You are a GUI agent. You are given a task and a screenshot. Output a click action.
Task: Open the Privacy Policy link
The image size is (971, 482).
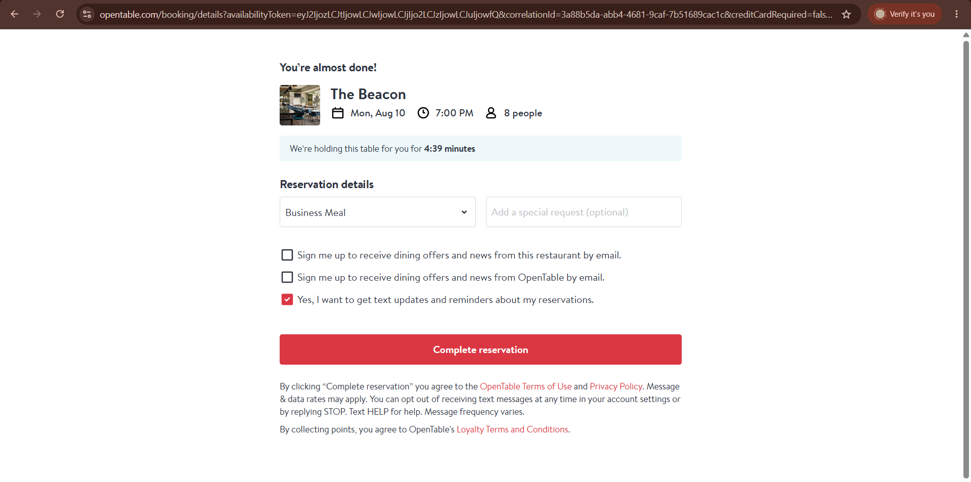coord(616,386)
